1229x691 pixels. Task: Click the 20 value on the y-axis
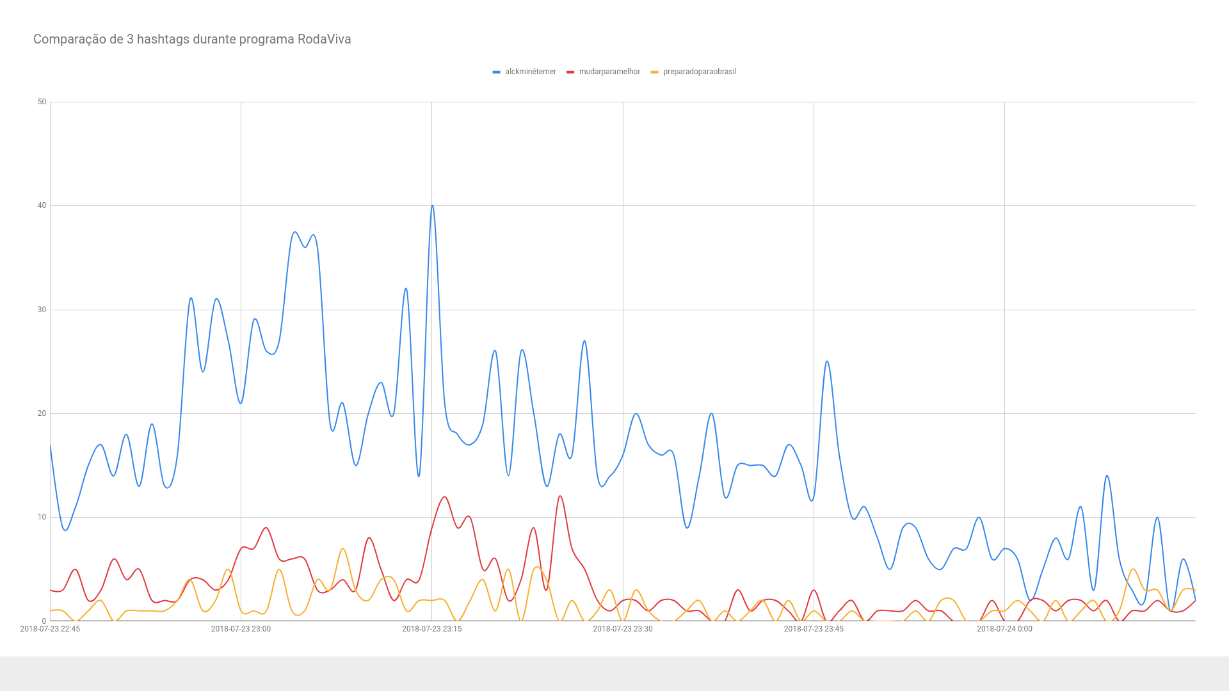pyautogui.click(x=42, y=413)
